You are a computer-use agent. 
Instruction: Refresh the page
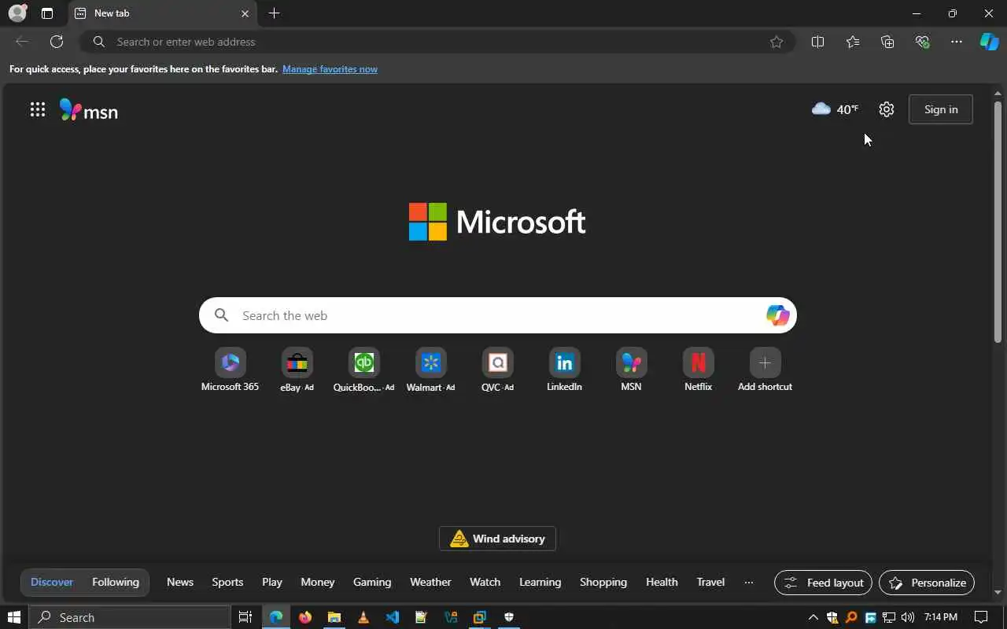tap(57, 42)
